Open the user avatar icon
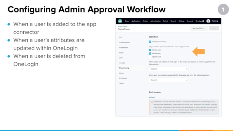 [x=208, y=21]
